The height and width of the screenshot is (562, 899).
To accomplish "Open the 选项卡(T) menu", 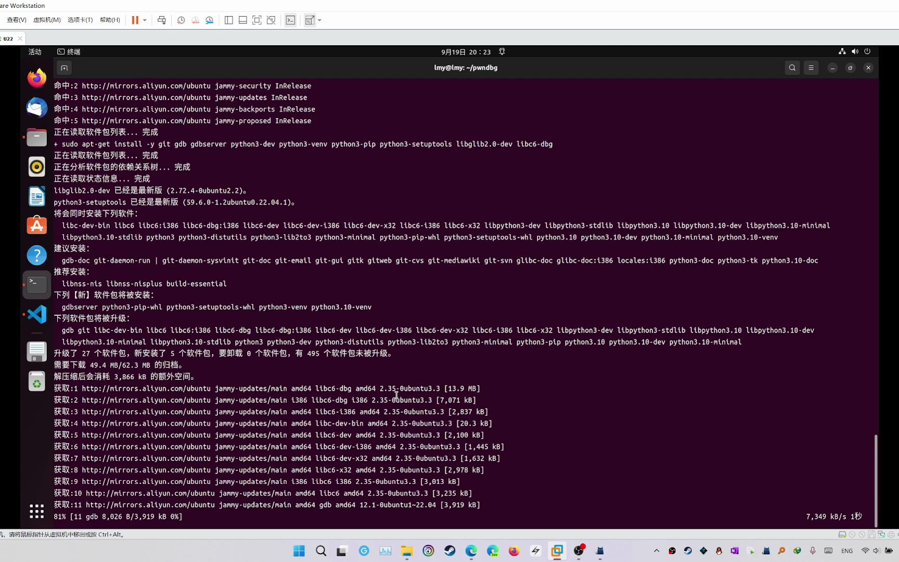I will [80, 20].
